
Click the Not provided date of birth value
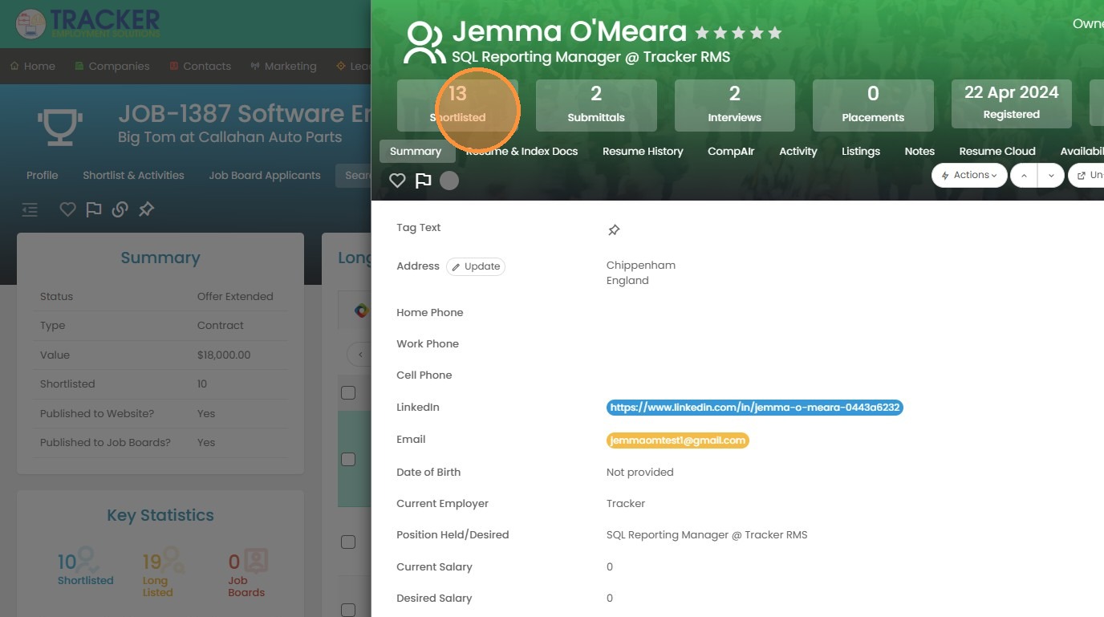[640, 472]
